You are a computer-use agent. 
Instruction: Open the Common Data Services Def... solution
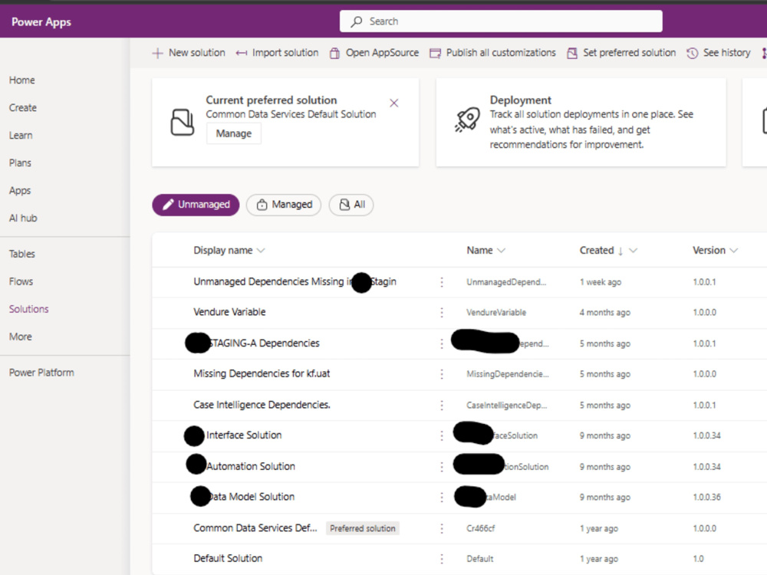255,528
